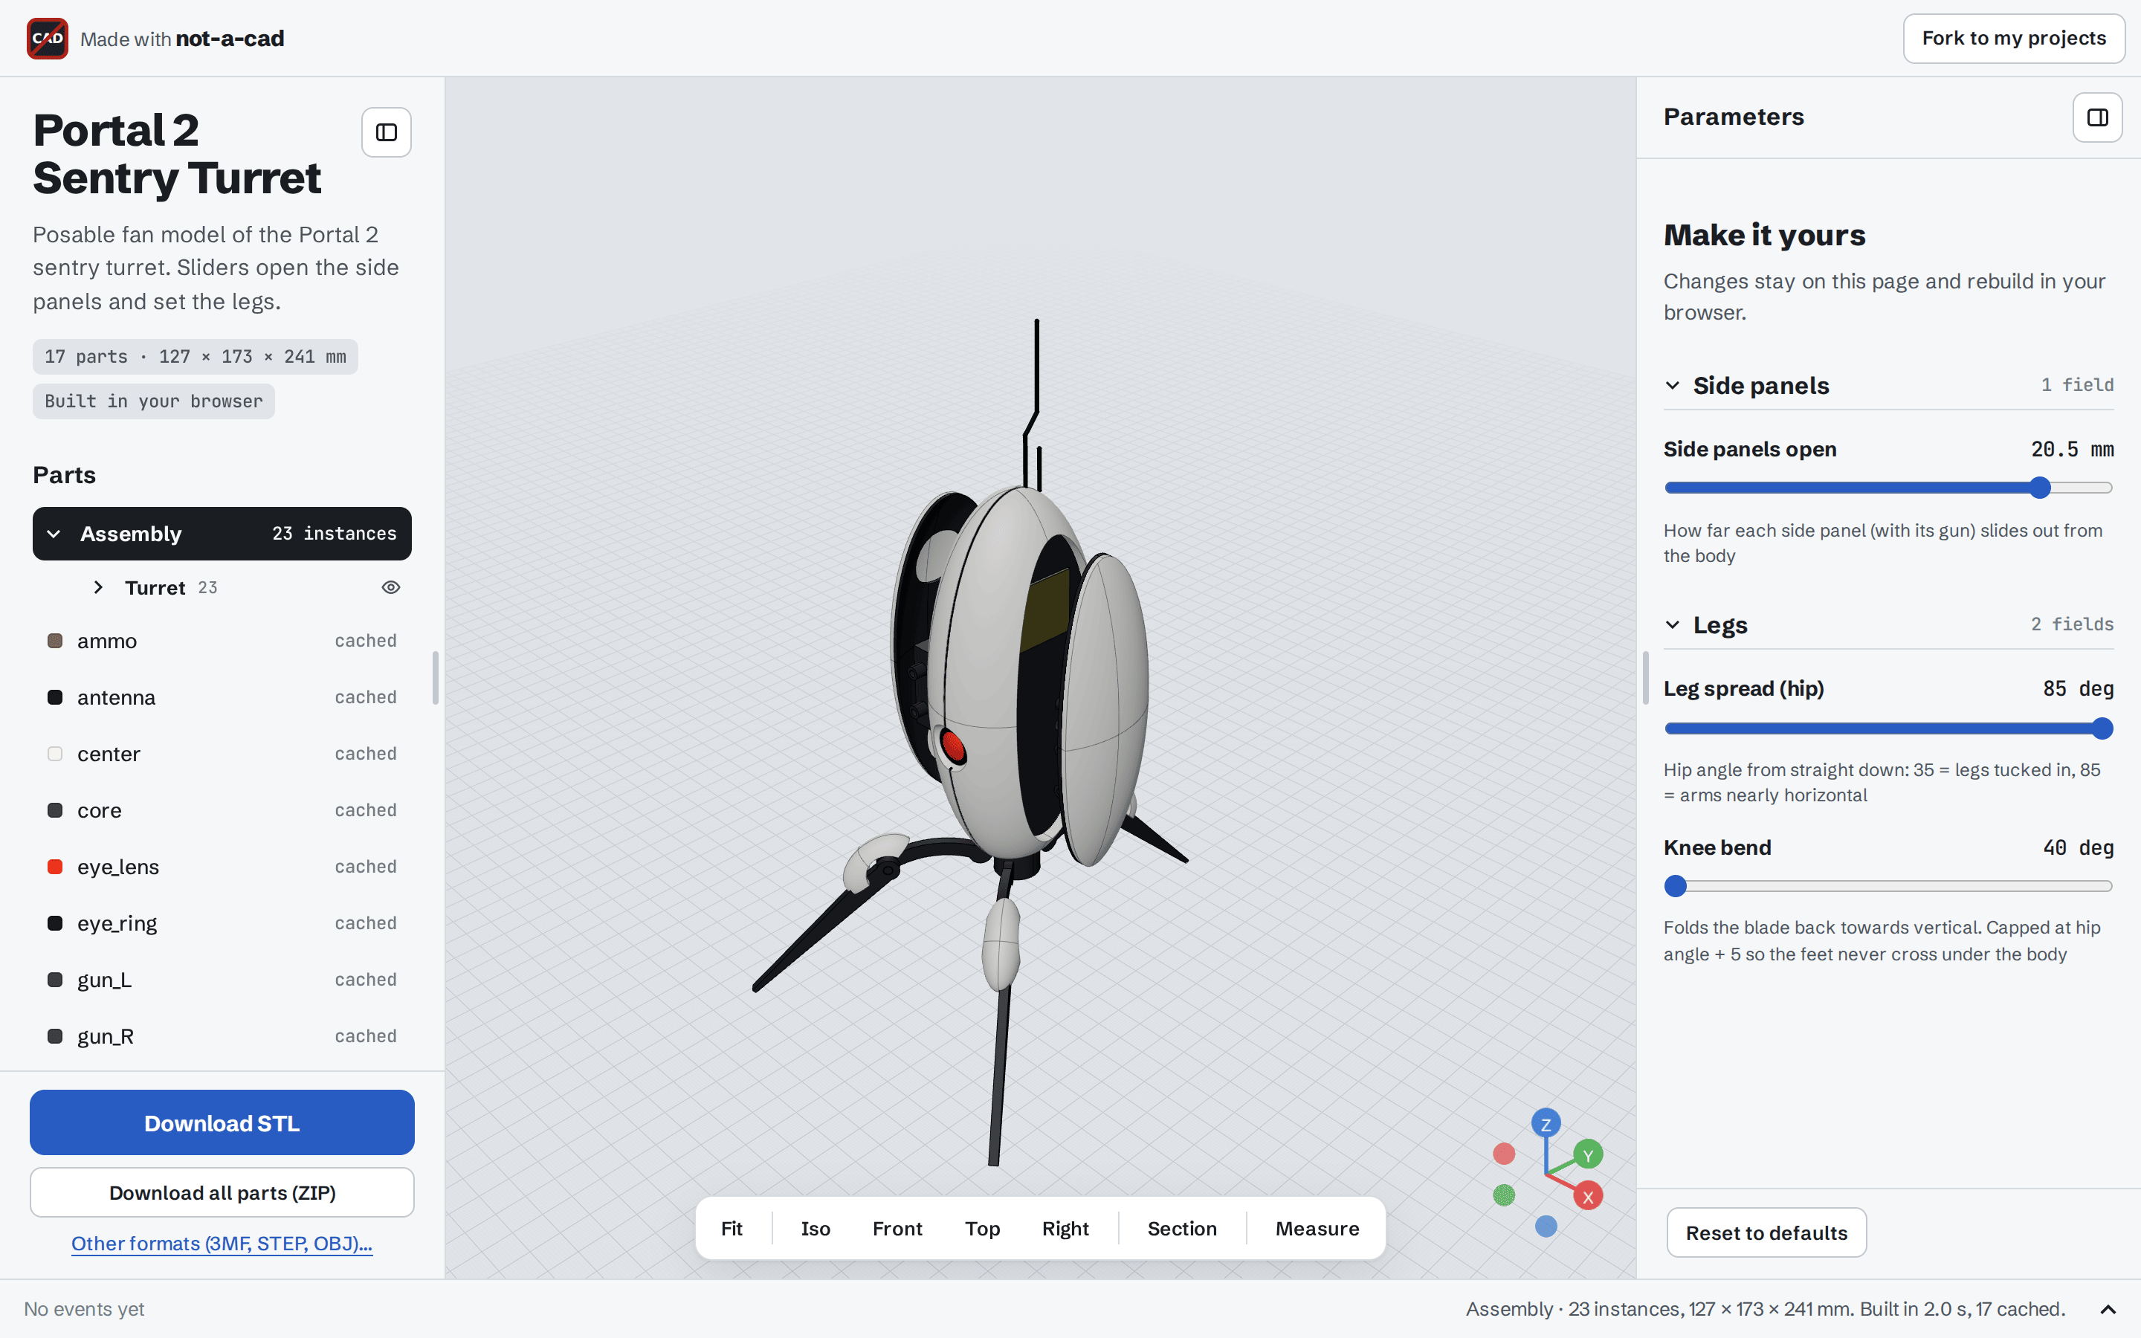The height and width of the screenshot is (1338, 2141).
Task: Collapse the Assembly tree chevron
Action: coord(54,534)
